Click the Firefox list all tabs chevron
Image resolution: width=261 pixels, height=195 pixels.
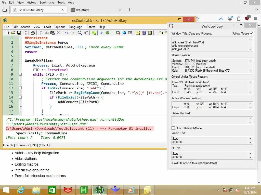coord(256,10)
